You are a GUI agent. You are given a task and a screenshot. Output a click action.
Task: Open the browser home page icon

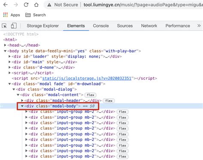[x=36, y=5]
